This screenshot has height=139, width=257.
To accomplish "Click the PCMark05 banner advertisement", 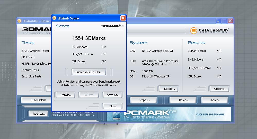I will coord(169,114).
